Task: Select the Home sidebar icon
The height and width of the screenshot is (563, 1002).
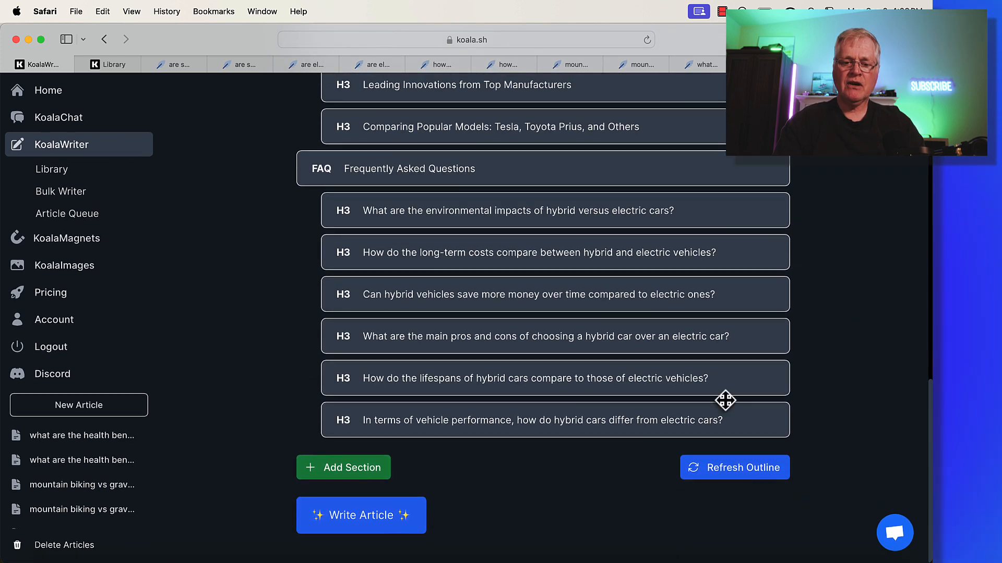Action: pos(17,90)
